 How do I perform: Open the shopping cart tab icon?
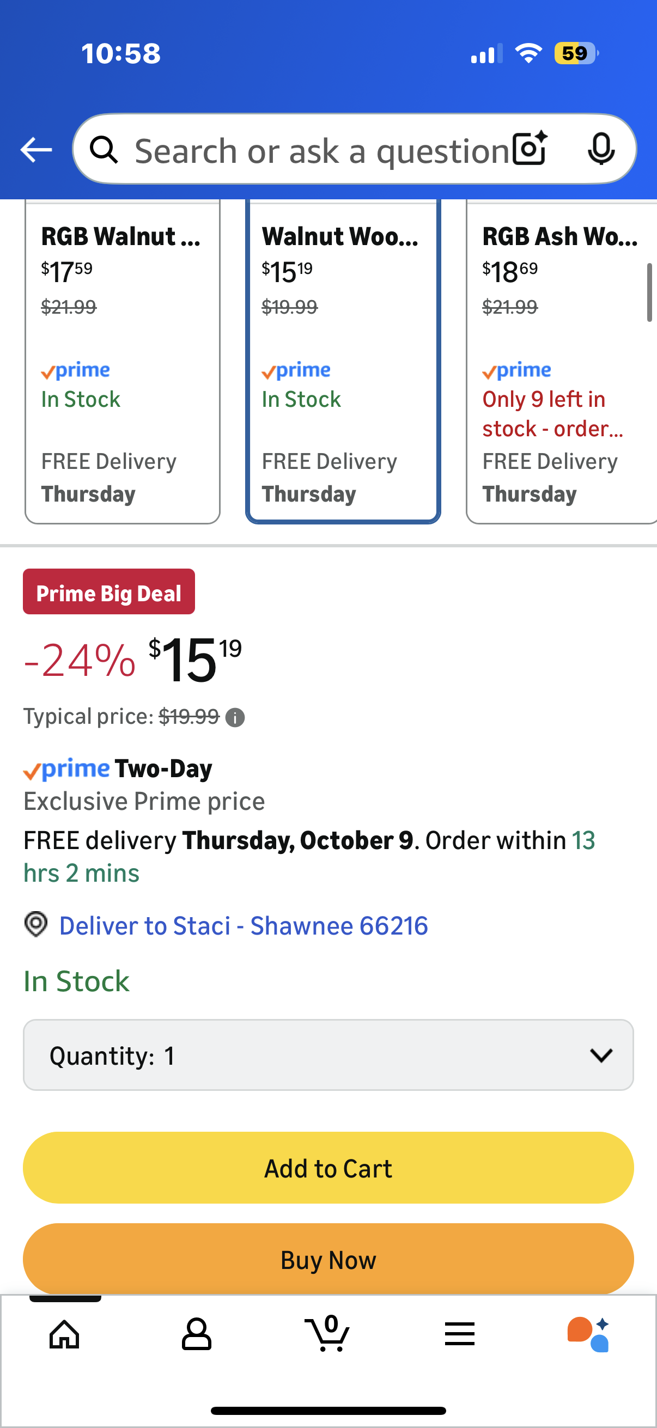pyautogui.click(x=327, y=1333)
